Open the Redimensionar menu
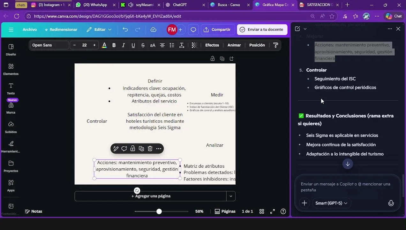The height and width of the screenshot is (230, 406). 61,29
